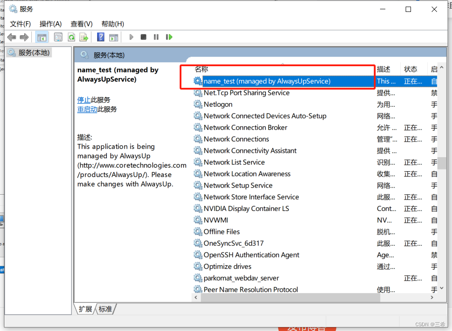This screenshot has width=452, height=331.
Task: Select Network Connected Devices Auto-Setup
Action: tap(265, 116)
